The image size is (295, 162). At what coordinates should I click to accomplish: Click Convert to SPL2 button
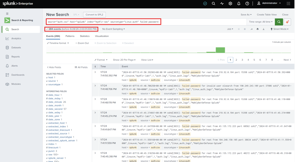click(x=94, y=15)
